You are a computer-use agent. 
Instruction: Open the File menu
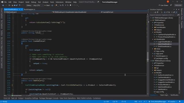5,2
